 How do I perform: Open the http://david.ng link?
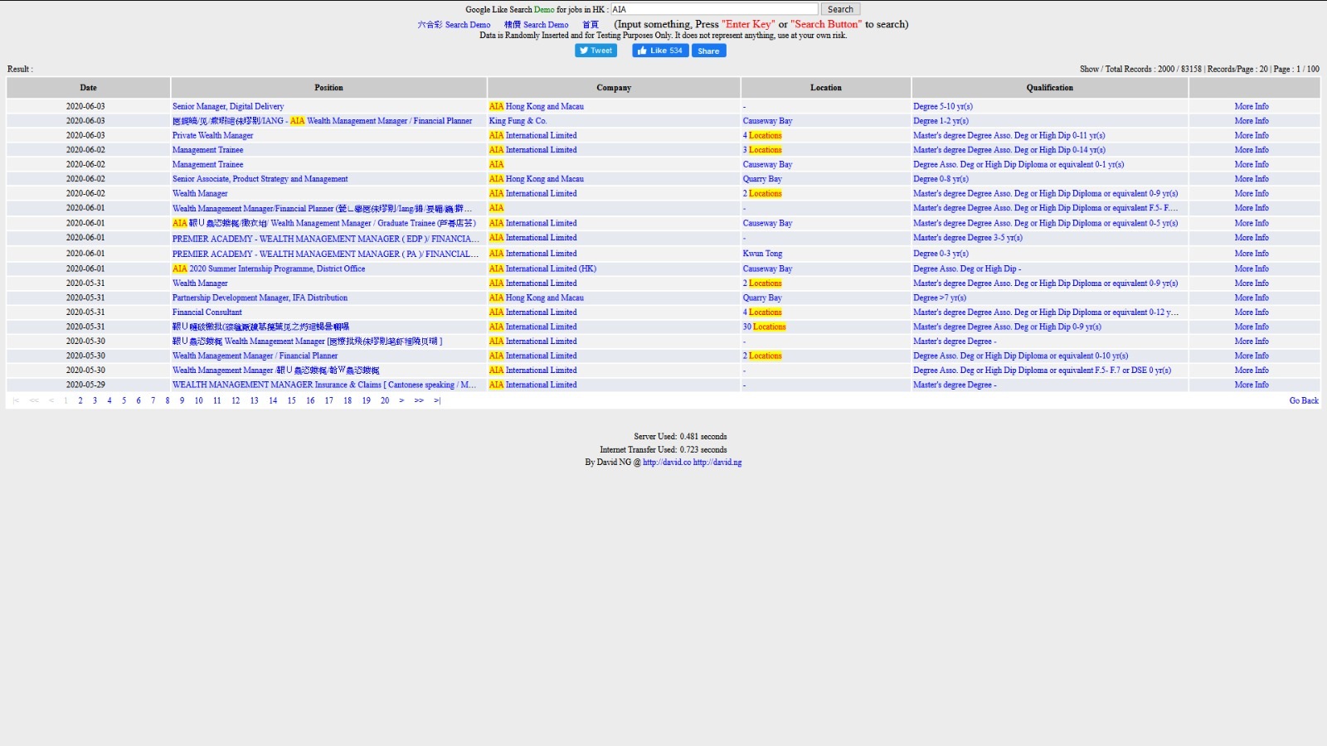[717, 463]
